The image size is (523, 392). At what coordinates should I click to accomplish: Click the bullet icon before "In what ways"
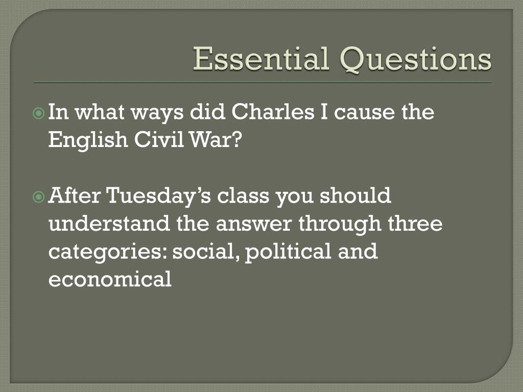click(39, 114)
